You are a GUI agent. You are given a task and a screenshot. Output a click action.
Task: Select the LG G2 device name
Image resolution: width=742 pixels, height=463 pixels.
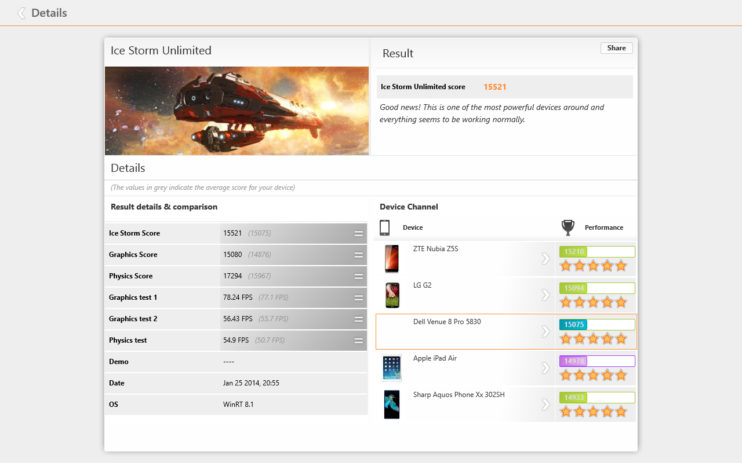(x=422, y=285)
